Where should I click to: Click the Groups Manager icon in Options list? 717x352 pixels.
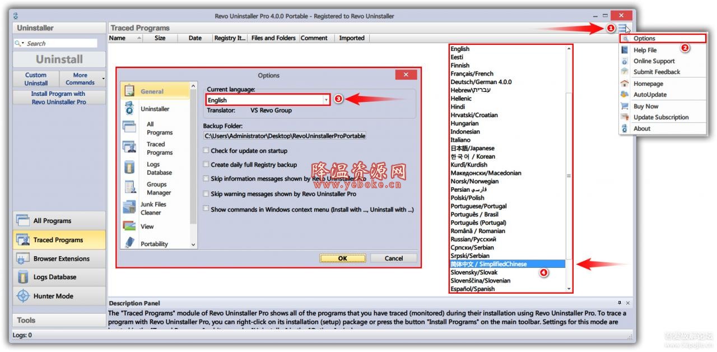point(129,188)
